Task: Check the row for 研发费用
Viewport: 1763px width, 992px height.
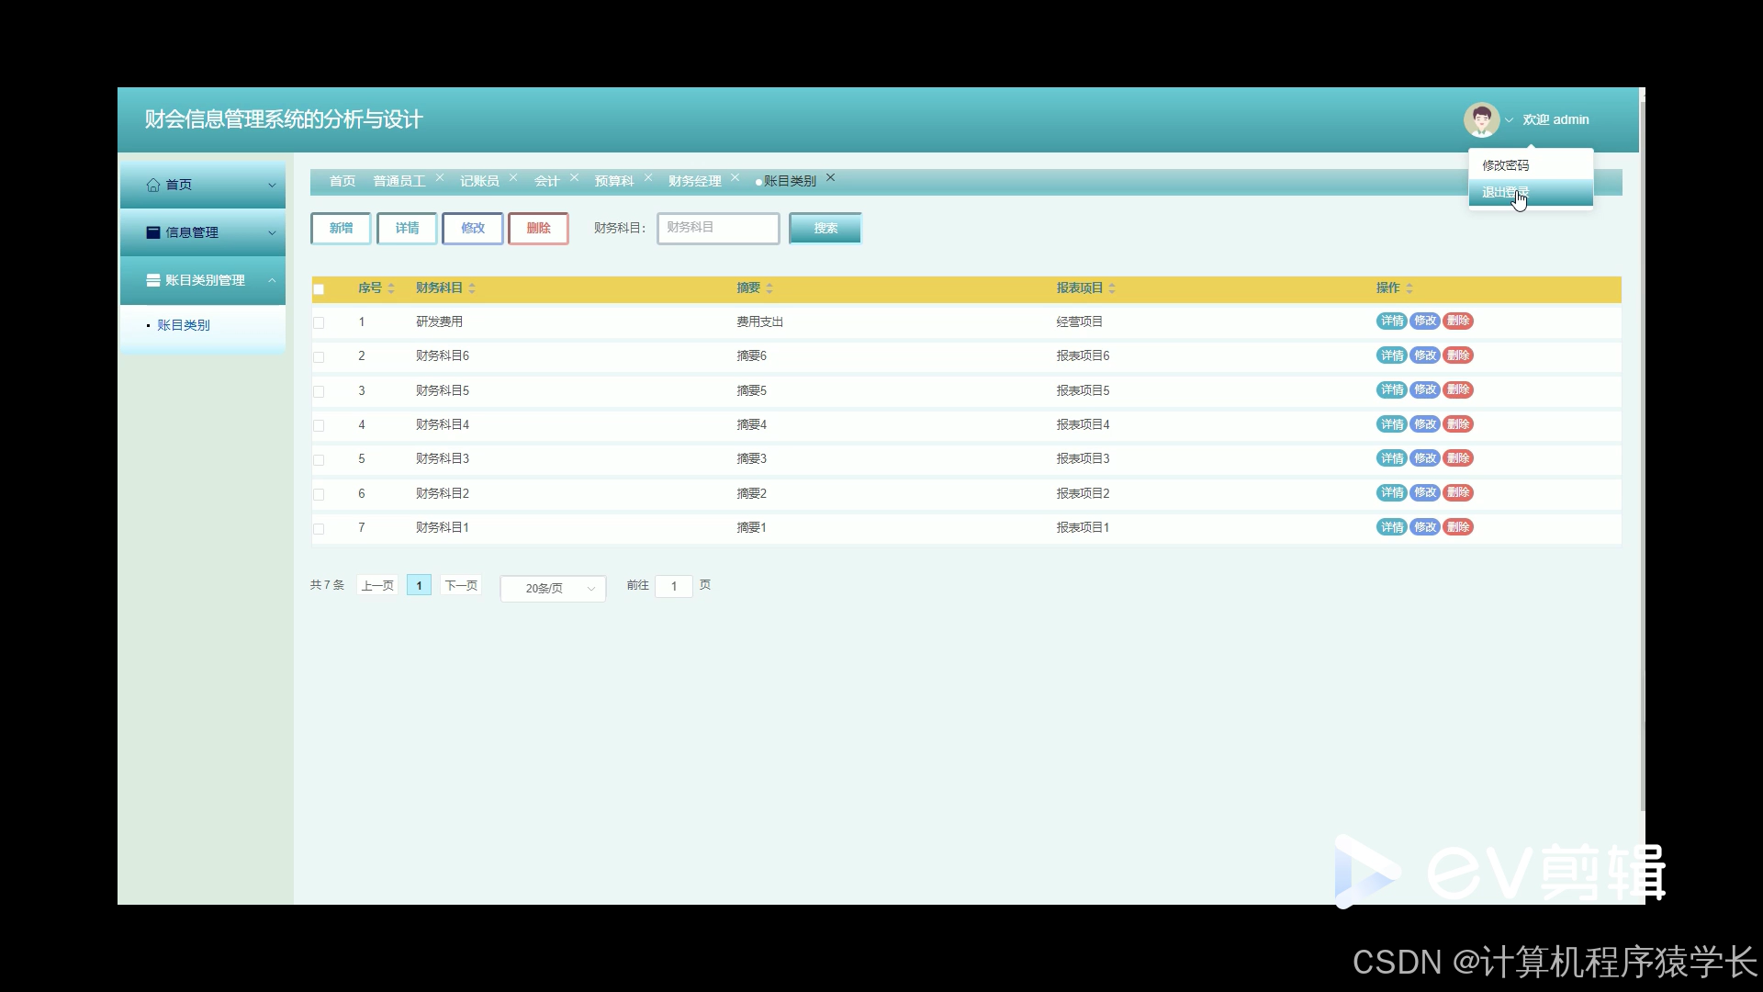Action: coord(319,323)
